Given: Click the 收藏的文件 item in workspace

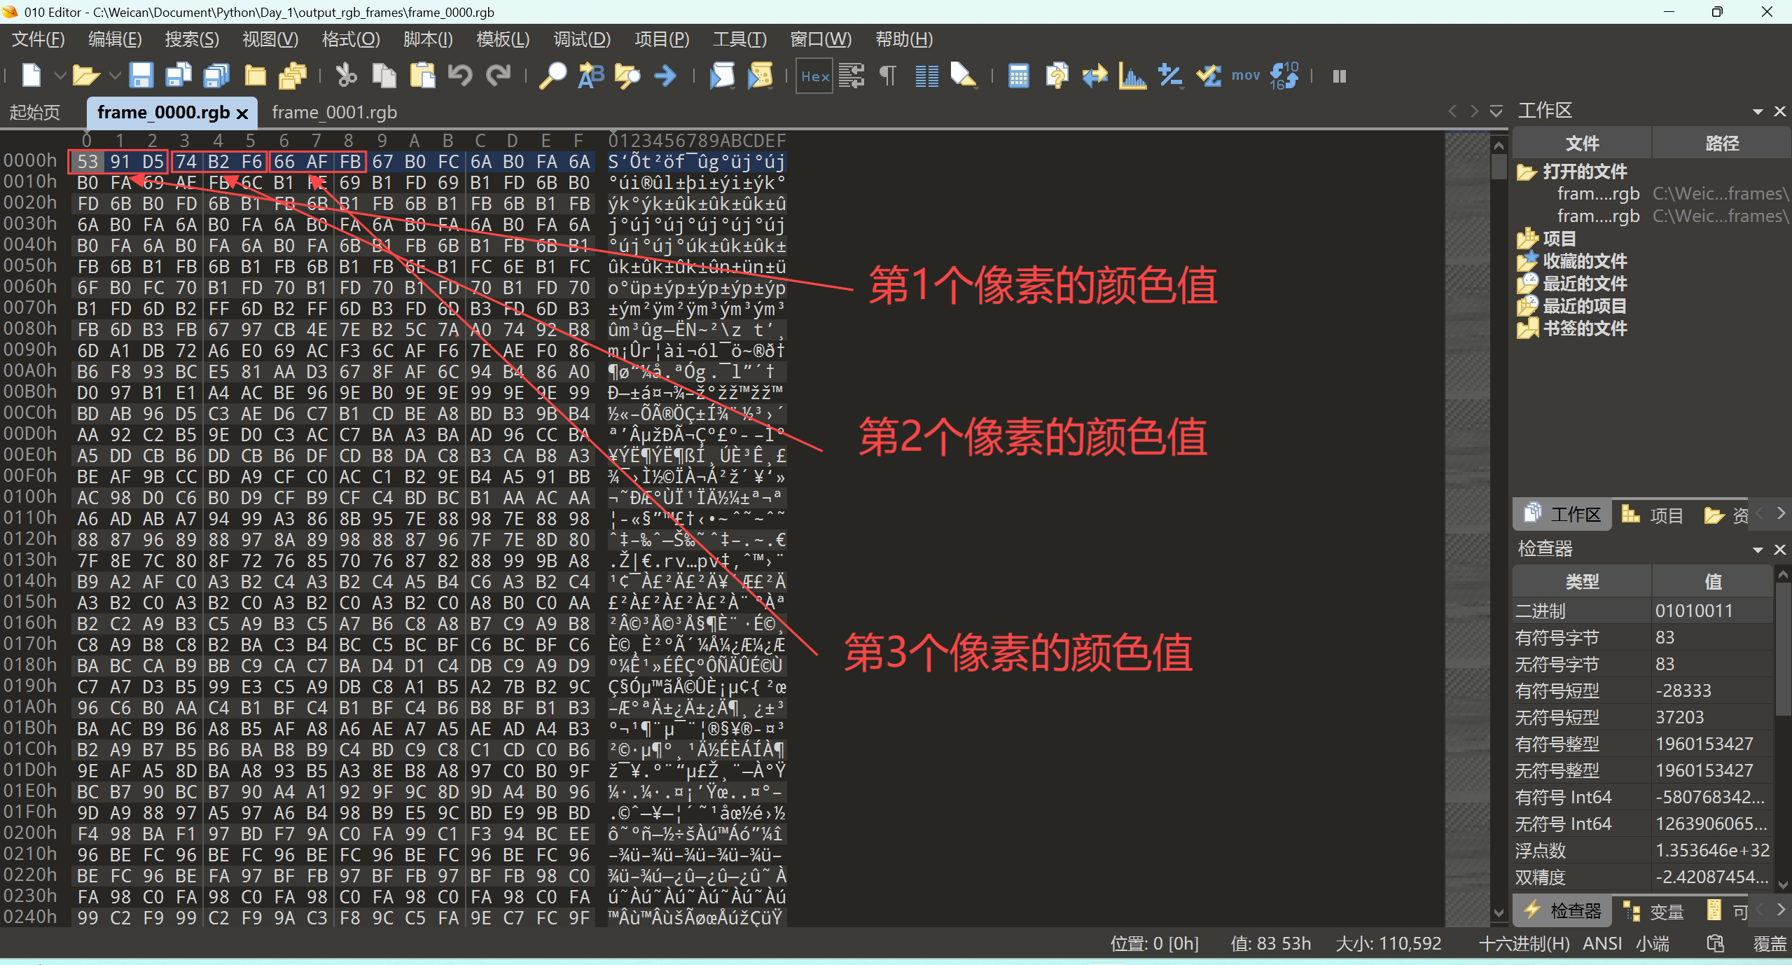Looking at the screenshot, I should point(1584,261).
